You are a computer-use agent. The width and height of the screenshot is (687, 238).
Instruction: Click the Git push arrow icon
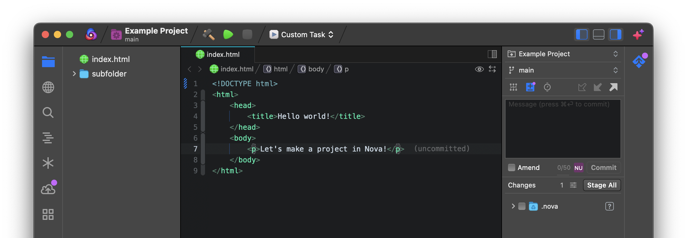click(613, 87)
